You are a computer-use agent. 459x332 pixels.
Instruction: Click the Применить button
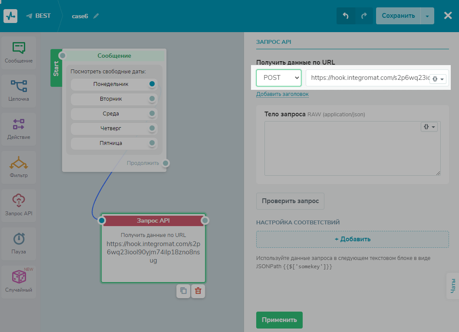click(279, 320)
